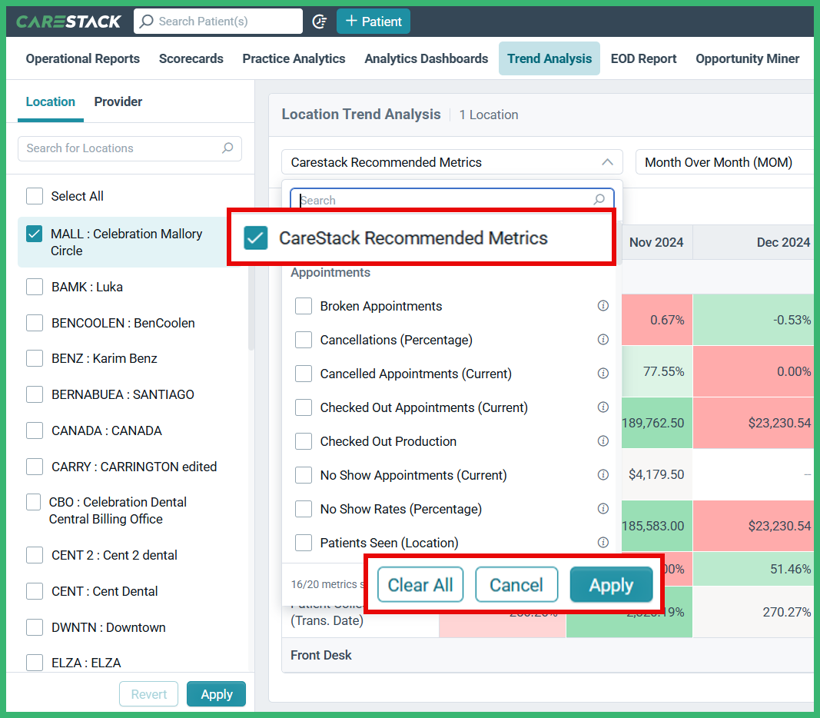Open the Month Over Month (MOM) dropdown
820x718 pixels.
[x=724, y=161]
